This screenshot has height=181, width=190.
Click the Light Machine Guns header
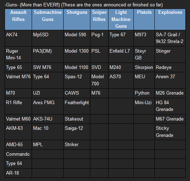[x=121, y=19]
